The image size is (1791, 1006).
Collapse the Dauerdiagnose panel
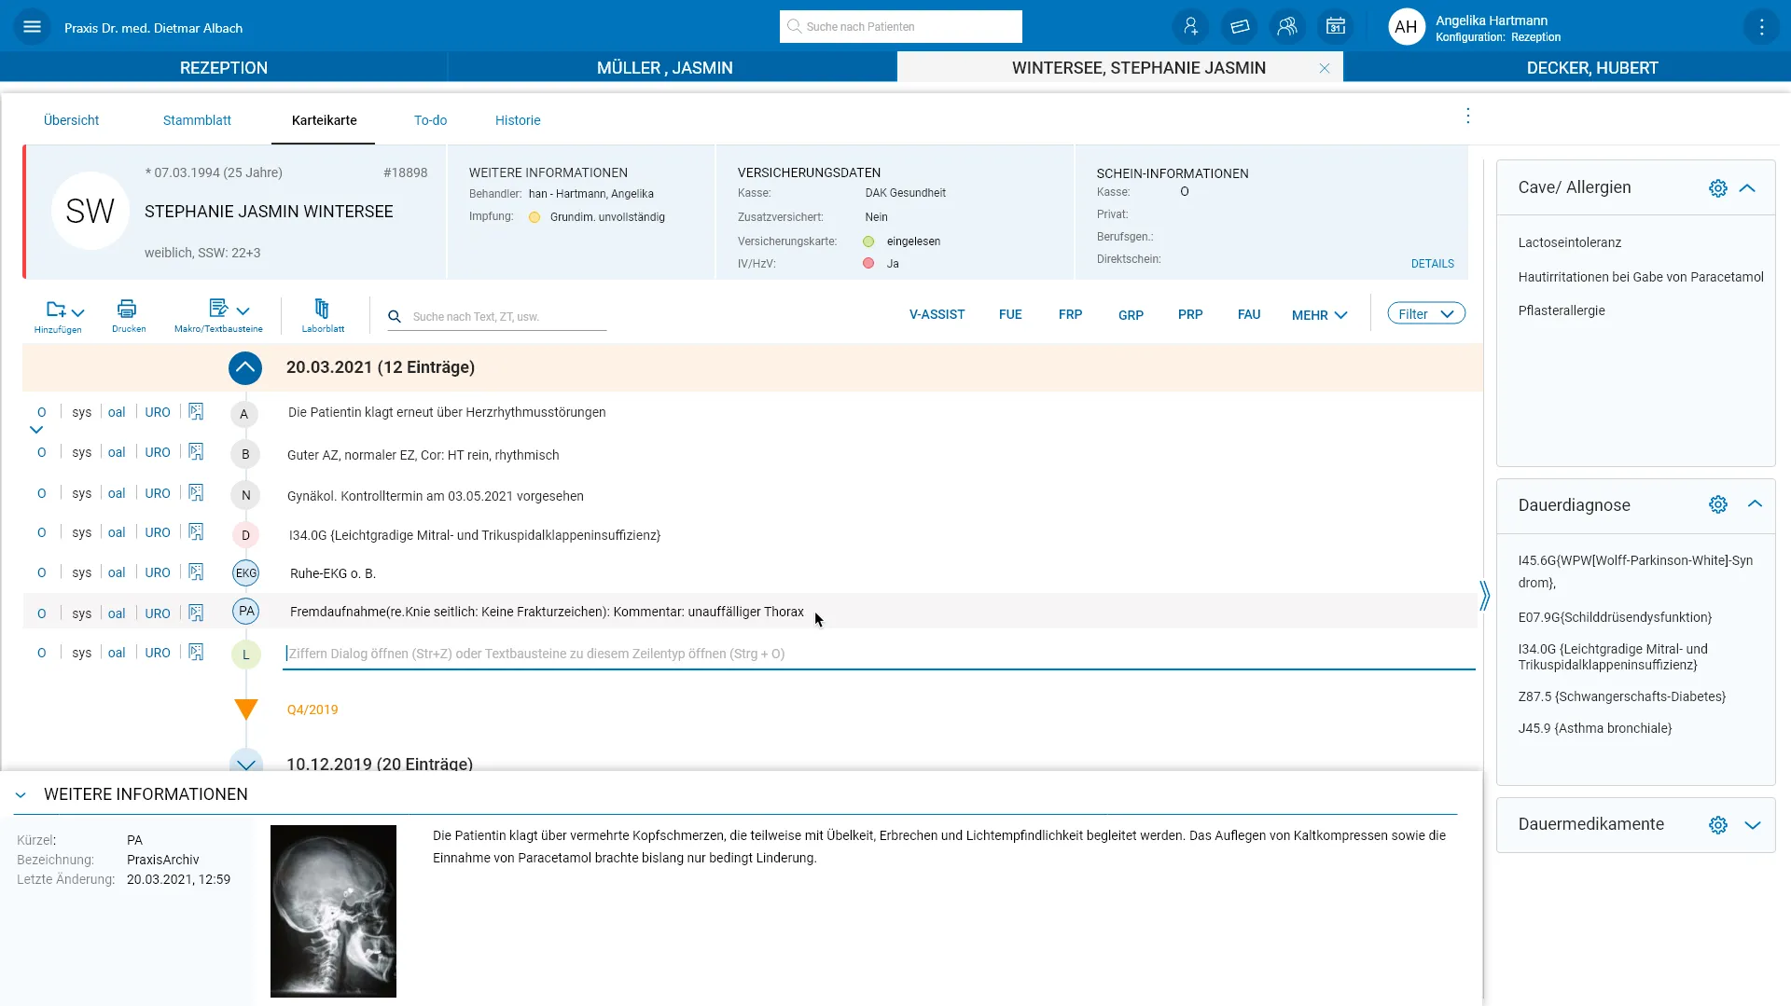click(1755, 504)
